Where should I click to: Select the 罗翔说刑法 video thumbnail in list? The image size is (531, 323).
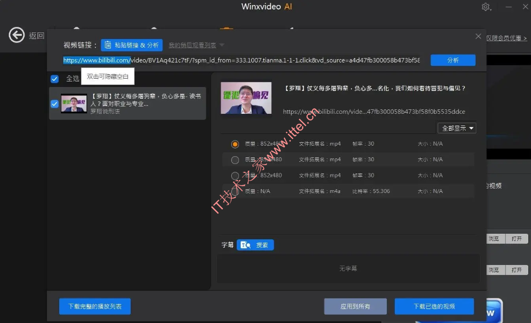[x=74, y=104]
